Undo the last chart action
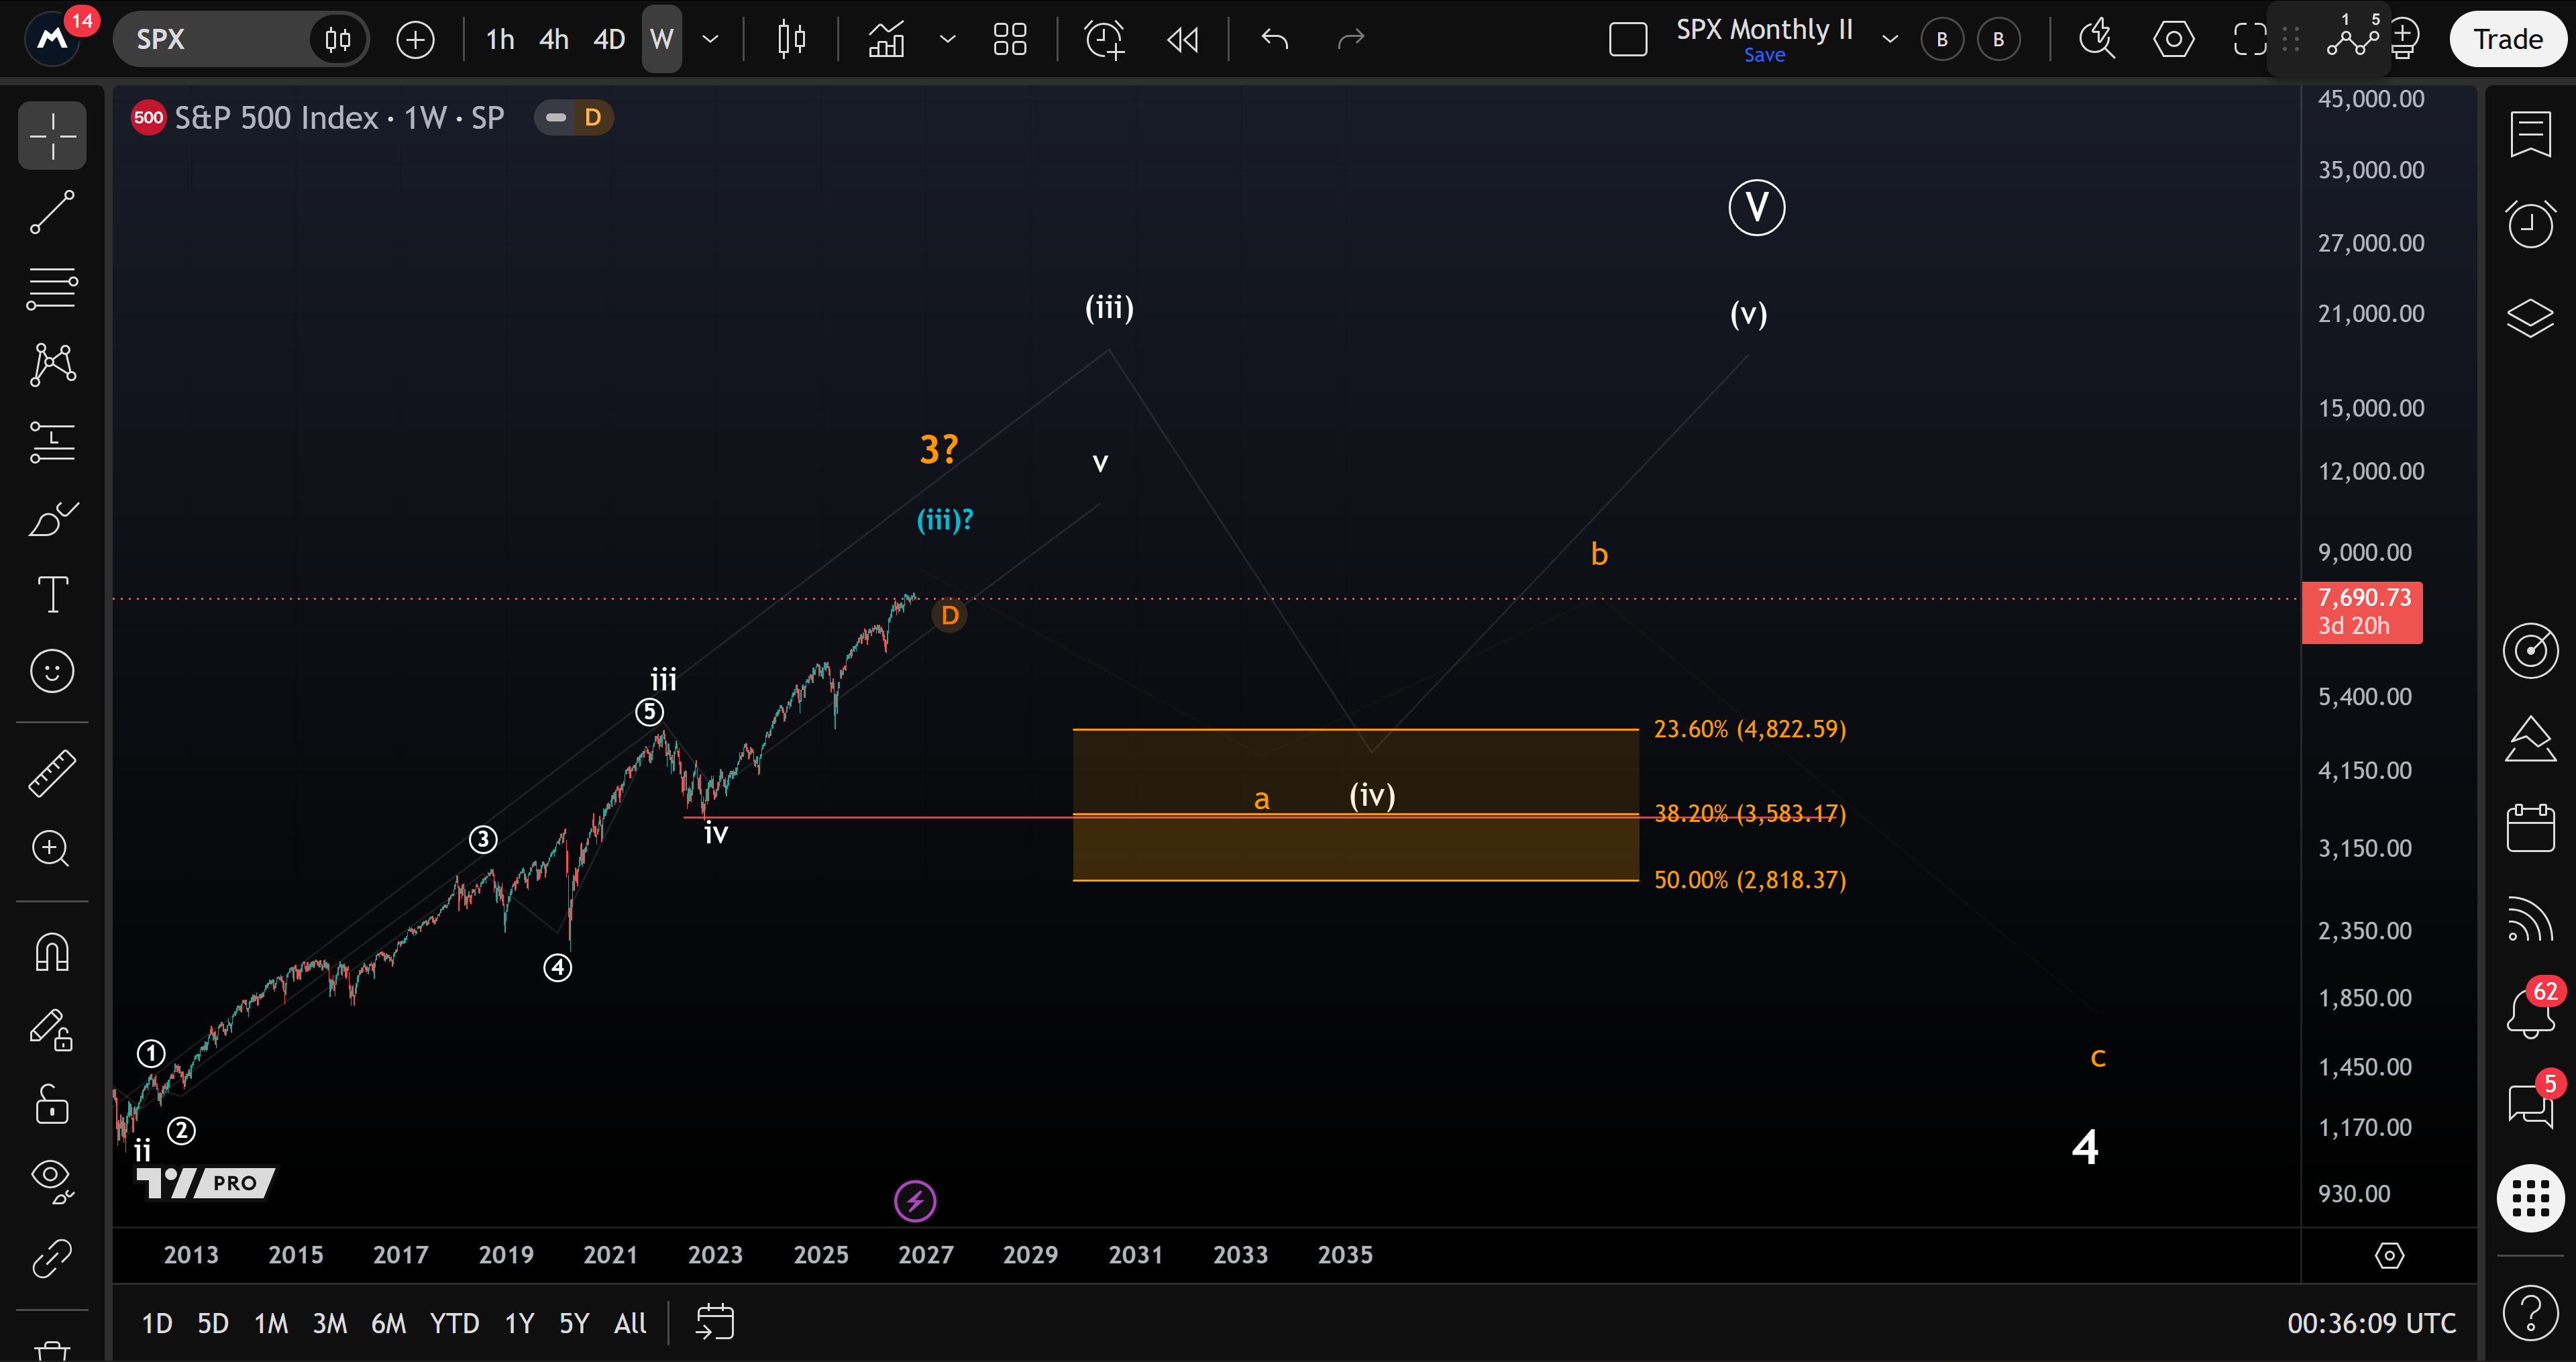Screen dimensions: 2576x1362 tap(1275, 39)
